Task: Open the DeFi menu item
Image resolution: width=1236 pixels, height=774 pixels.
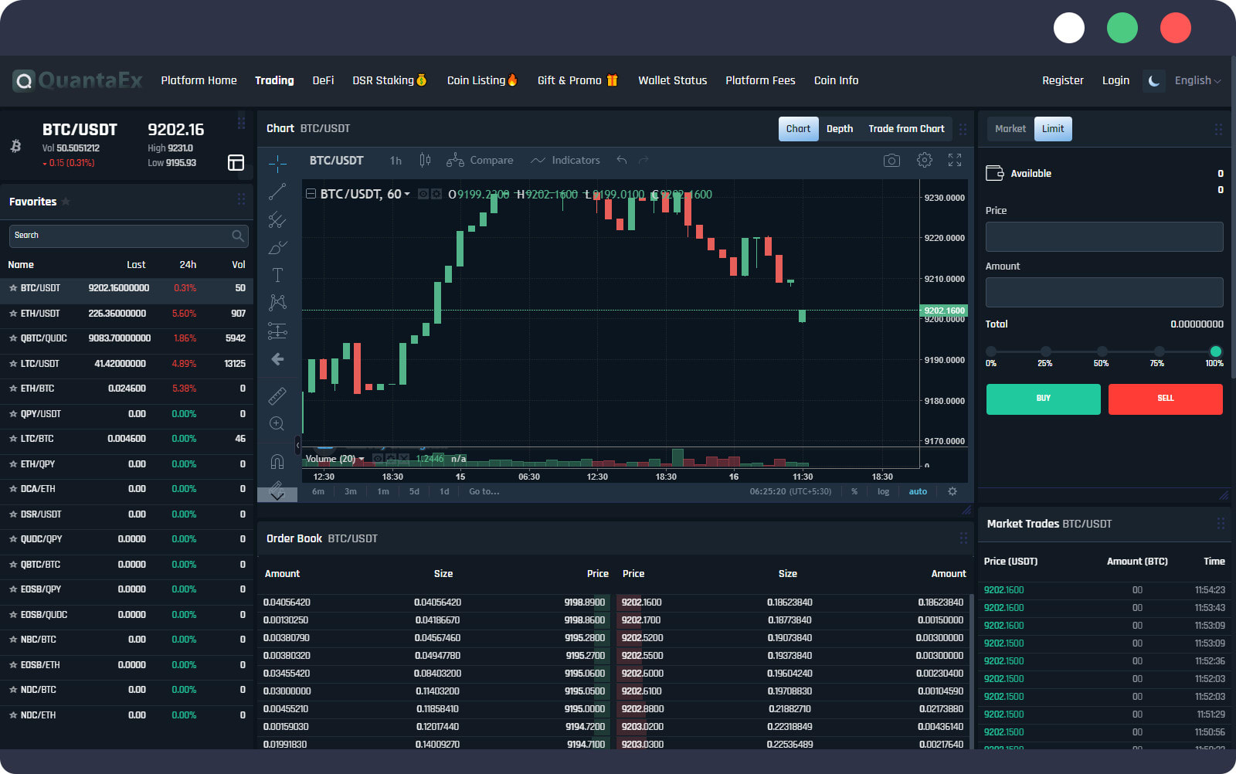Action: tap(323, 80)
